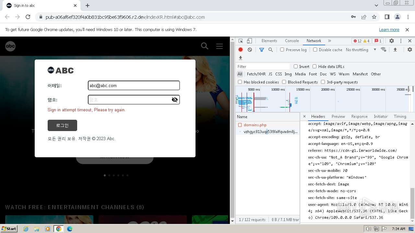Open the No throttling dropdown
Image resolution: width=415 pixels, height=233 pixels.
(361, 50)
